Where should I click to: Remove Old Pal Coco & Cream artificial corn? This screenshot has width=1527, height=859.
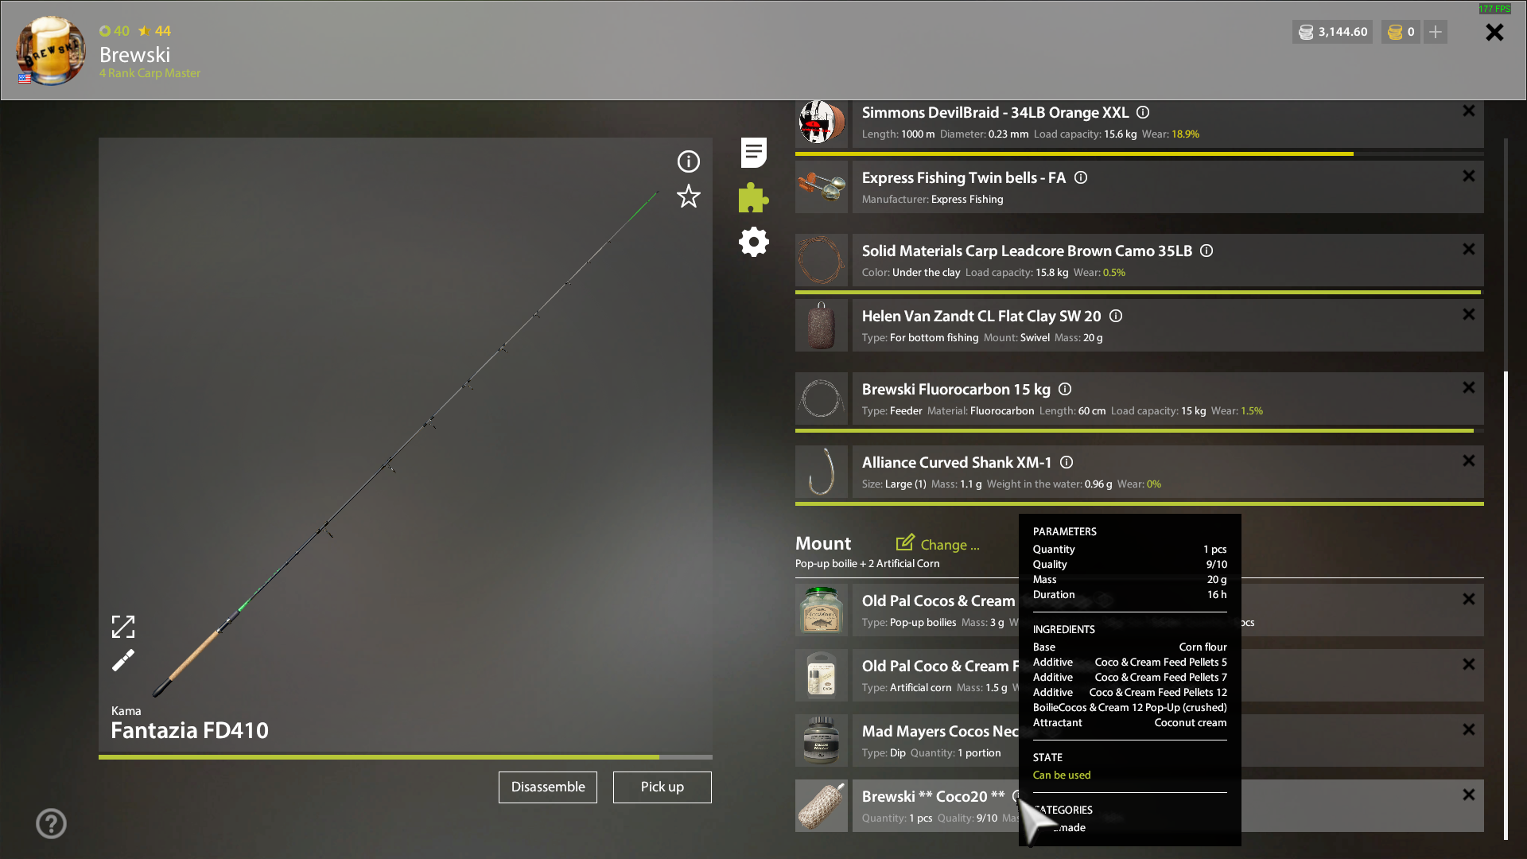[1468, 665]
